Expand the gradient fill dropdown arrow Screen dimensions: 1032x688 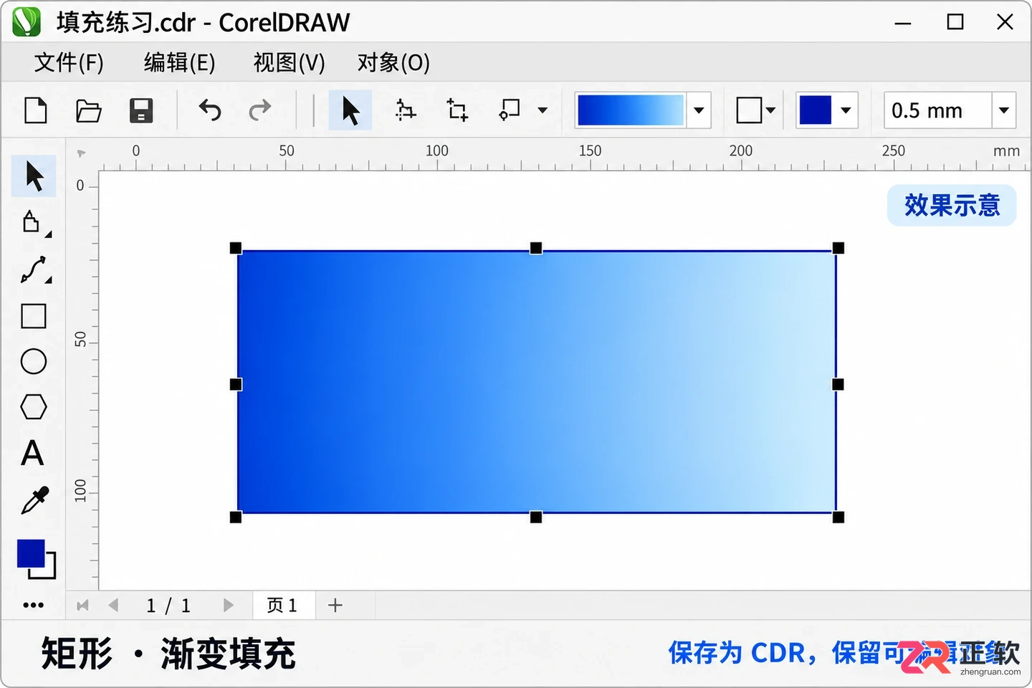coord(699,110)
